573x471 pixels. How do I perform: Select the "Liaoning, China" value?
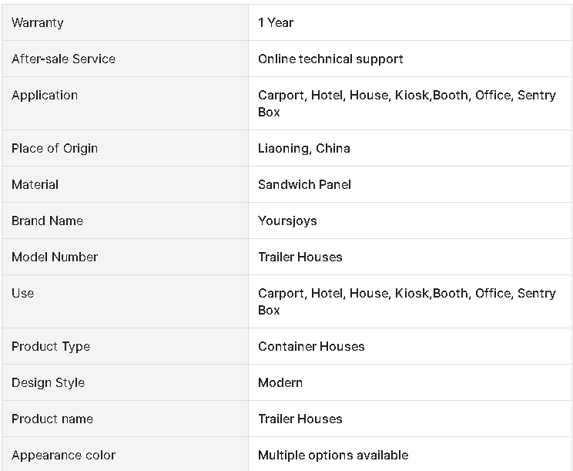(304, 148)
